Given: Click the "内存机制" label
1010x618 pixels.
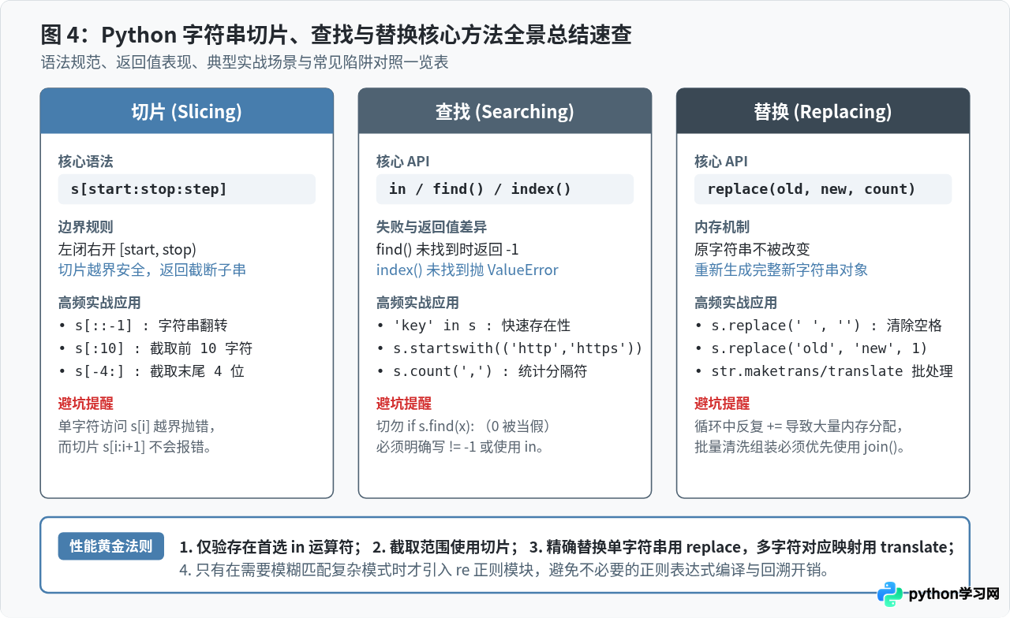Looking at the screenshot, I should tap(722, 228).
